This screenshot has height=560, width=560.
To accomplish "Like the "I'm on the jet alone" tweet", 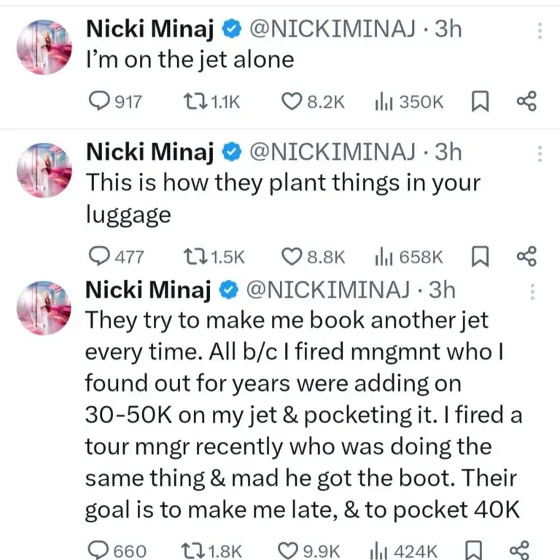I will (292, 102).
